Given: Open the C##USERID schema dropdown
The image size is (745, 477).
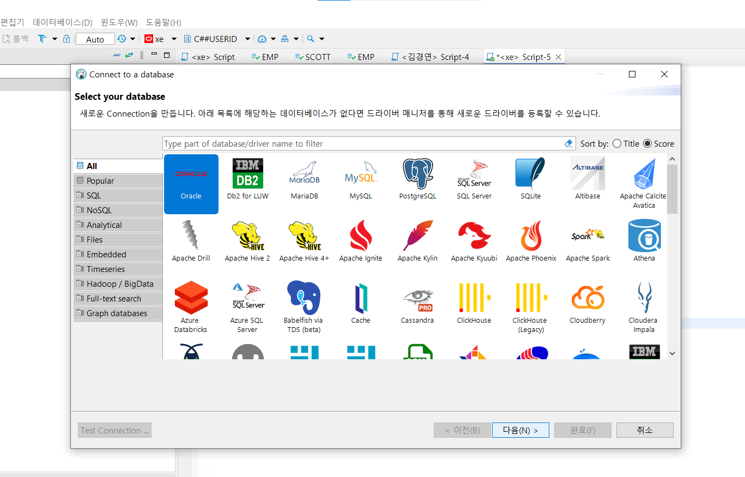Looking at the screenshot, I should pyautogui.click(x=247, y=39).
